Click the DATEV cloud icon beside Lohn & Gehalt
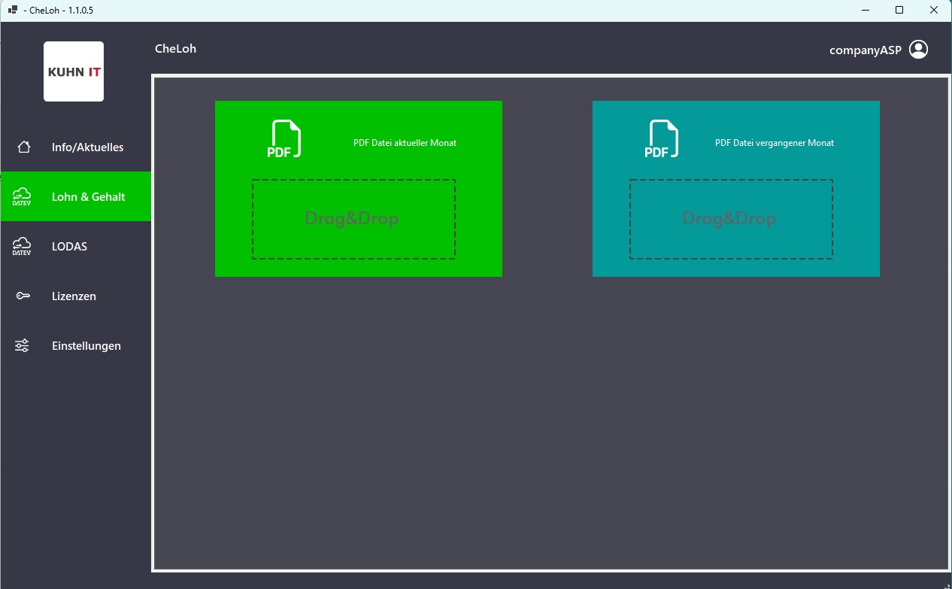This screenshot has width=952, height=589. pyautogui.click(x=23, y=196)
